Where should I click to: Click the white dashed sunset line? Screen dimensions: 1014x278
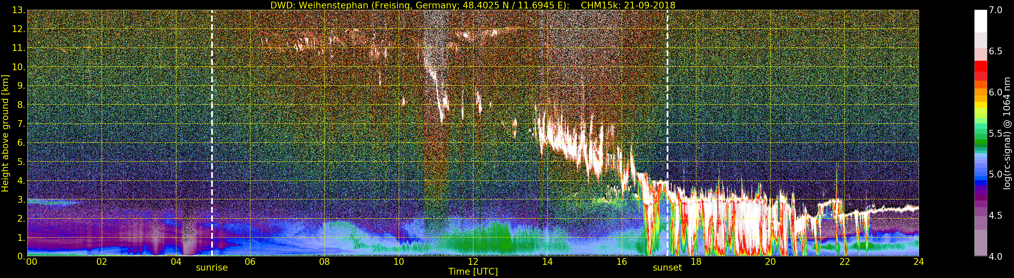tap(668, 133)
